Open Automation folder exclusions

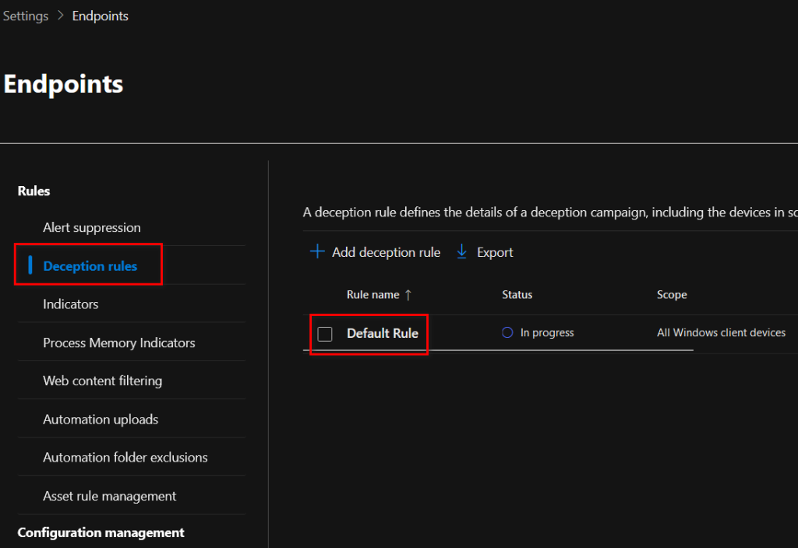point(125,457)
